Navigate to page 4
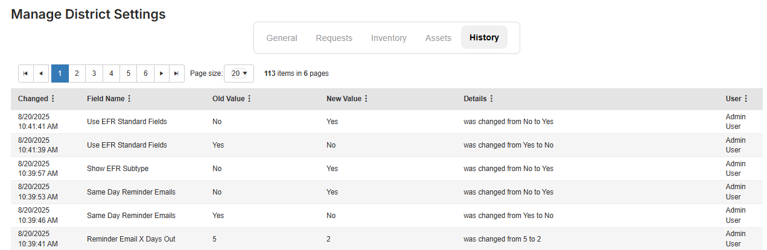Screen dimensions: 767x250 click(112, 73)
